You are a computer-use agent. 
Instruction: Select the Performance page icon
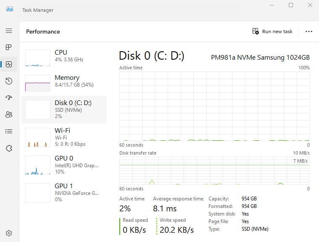[9, 64]
